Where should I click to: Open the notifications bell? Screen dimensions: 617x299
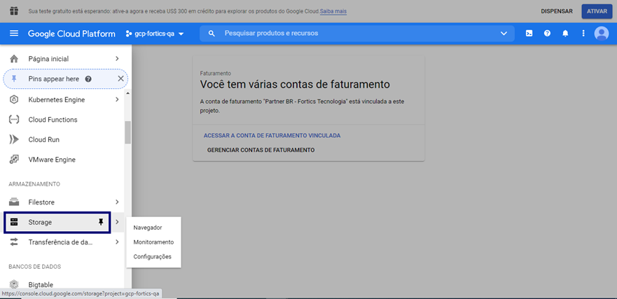[x=565, y=34]
